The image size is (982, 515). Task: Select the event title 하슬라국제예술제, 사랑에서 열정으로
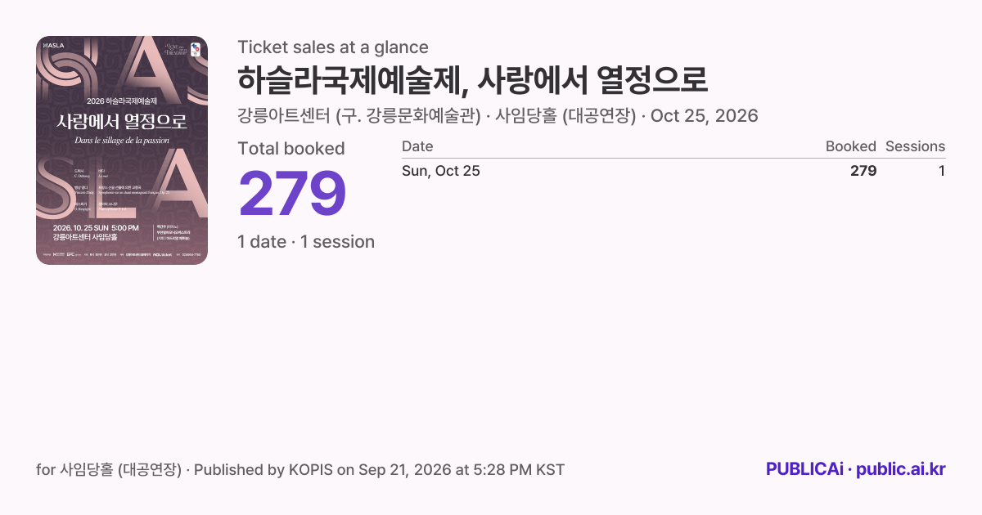[472, 80]
